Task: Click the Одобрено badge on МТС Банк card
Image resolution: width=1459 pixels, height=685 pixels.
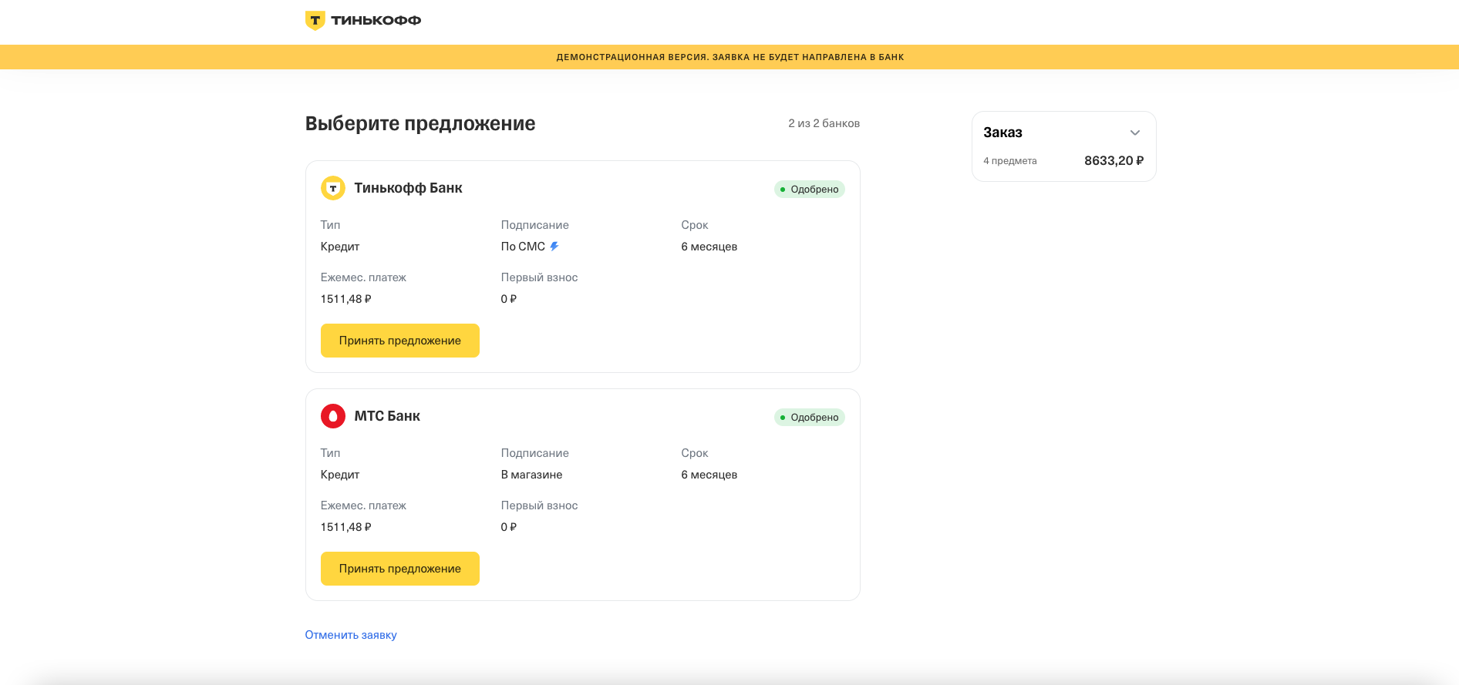Action: [810, 418]
